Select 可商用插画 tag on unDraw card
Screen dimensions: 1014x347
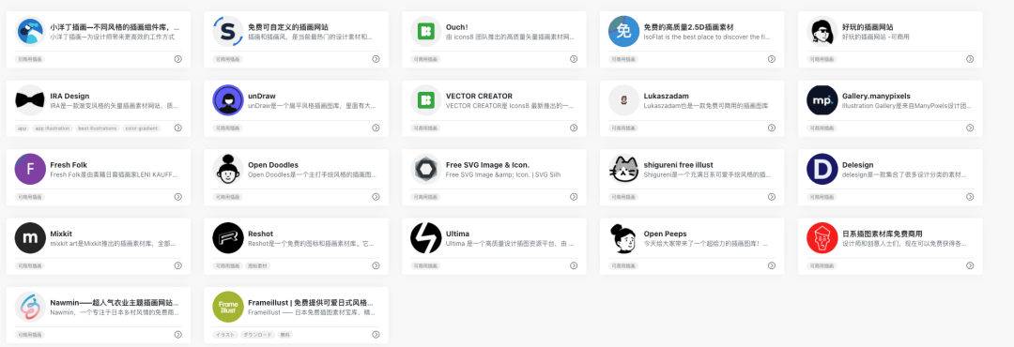point(226,128)
